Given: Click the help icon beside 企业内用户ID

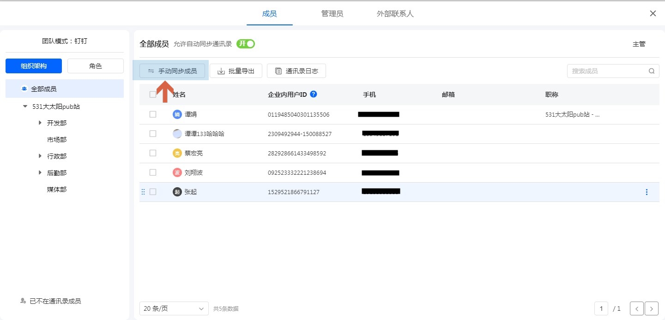Looking at the screenshot, I should coord(314,94).
